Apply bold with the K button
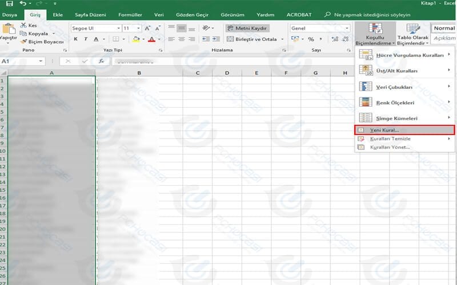The height and width of the screenshot is (285, 457). pos(76,39)
